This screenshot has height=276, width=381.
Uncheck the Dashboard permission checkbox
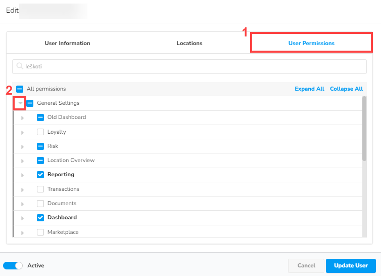click(40, 218)
